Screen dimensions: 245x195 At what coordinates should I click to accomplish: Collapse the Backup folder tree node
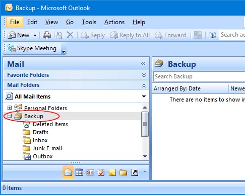pos(10,116)
